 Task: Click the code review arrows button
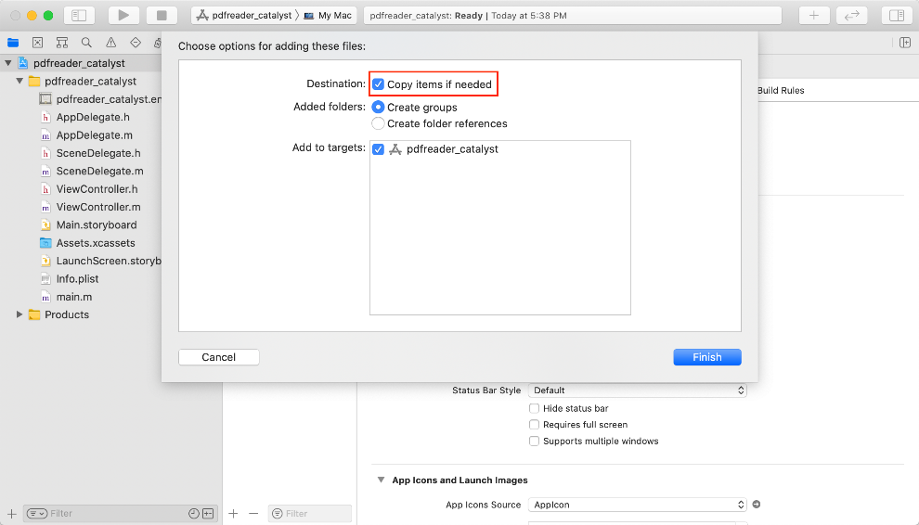pyautogui.click(x=851, y=16)
